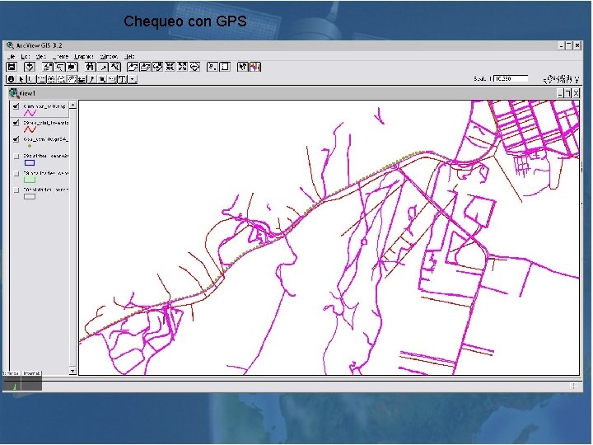Open the Theme menu
Screen dimensions: 593x445
60,56
